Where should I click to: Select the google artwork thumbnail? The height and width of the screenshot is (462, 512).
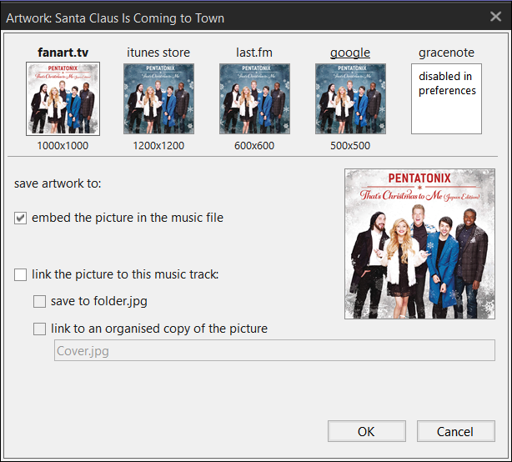point(350,98)
